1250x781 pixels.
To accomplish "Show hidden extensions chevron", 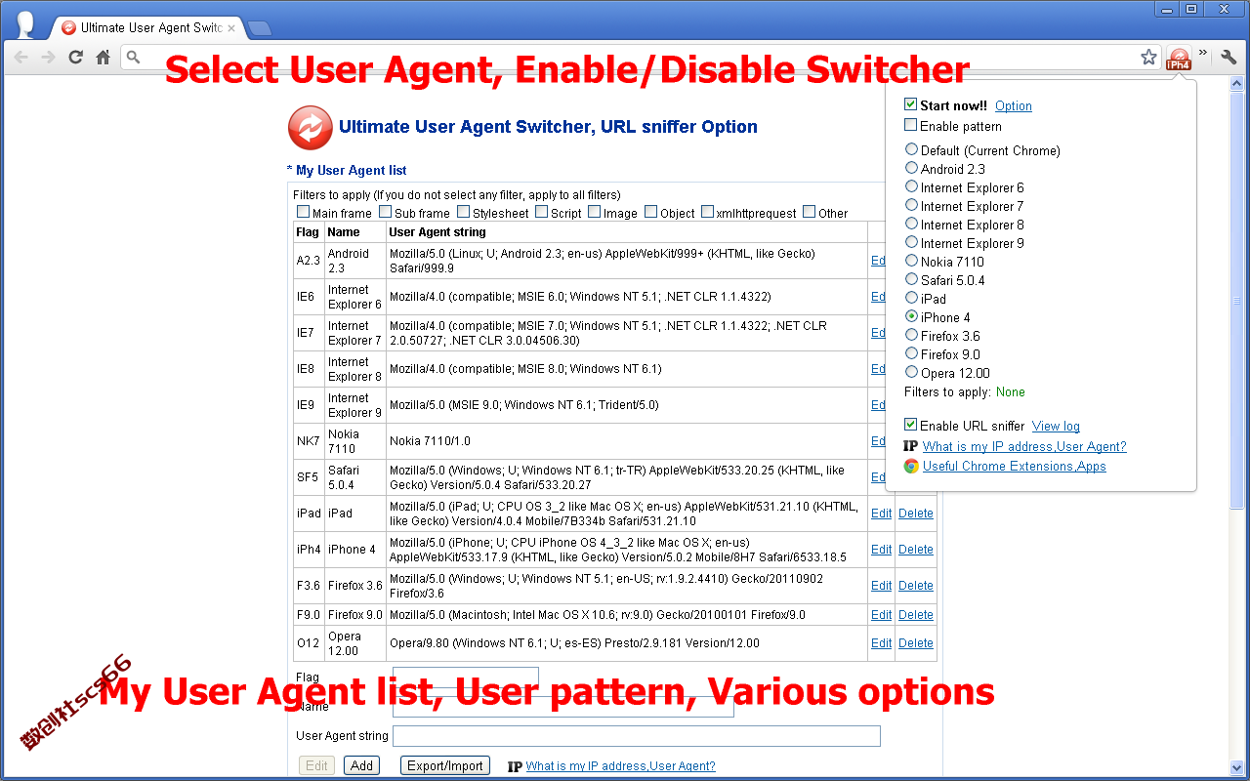I will [x=1203, y=53].
